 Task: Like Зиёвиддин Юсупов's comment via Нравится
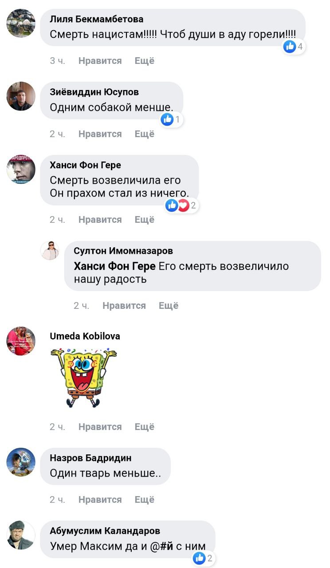pos(100,134)
